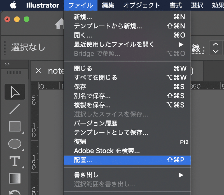
Task: Close the note document tab
Action: coord(38,71)
